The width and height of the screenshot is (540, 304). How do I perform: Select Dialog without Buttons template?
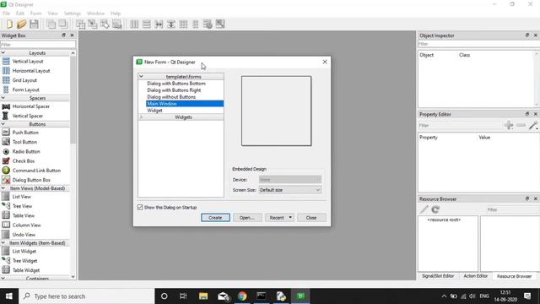[x=171, y=97]
